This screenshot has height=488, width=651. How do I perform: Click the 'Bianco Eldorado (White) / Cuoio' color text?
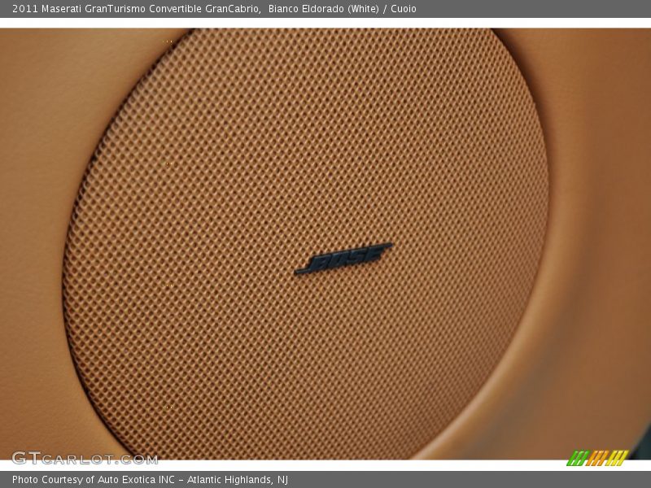(342, 9)
